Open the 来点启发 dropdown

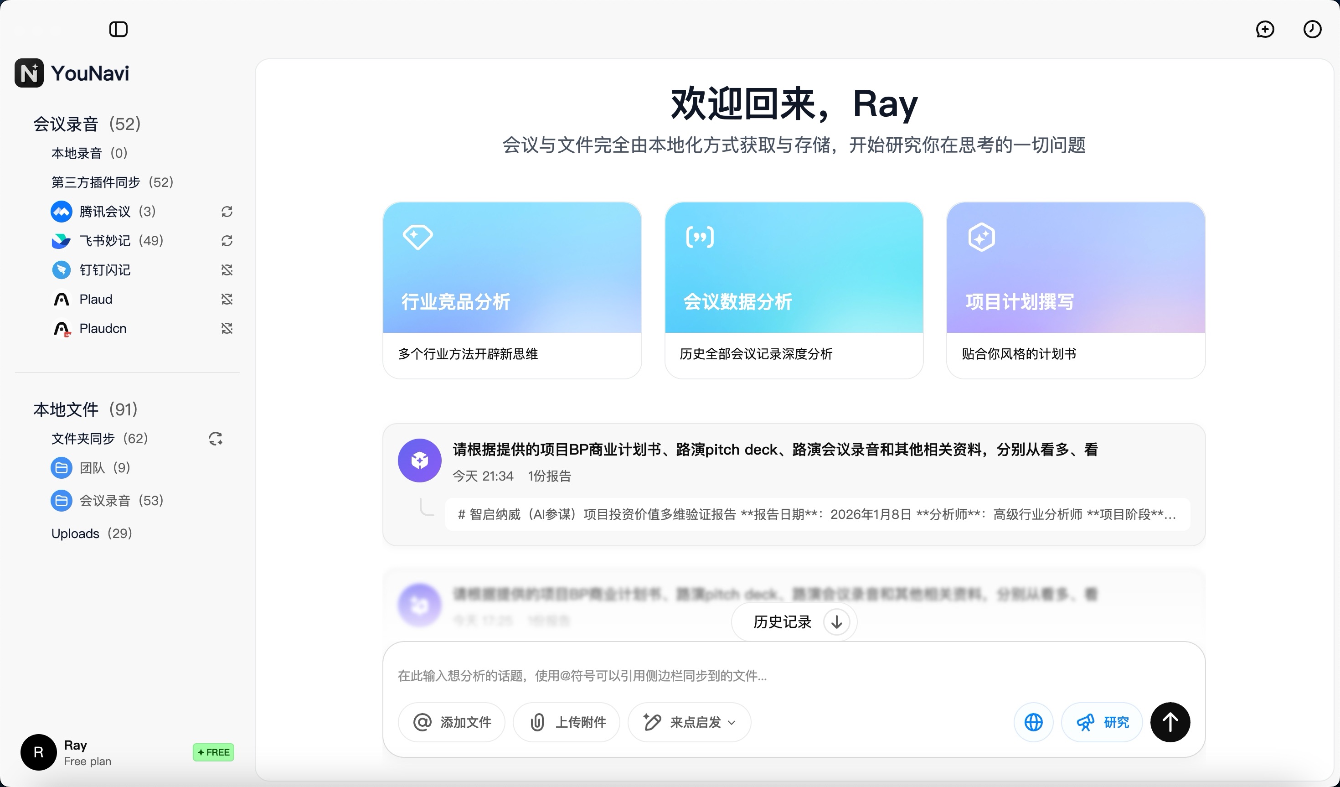point(689,722)
